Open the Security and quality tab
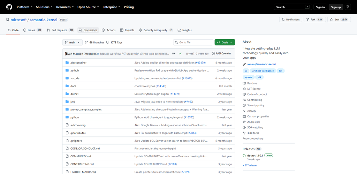This screenshot has height=174, width=357. 156,30
